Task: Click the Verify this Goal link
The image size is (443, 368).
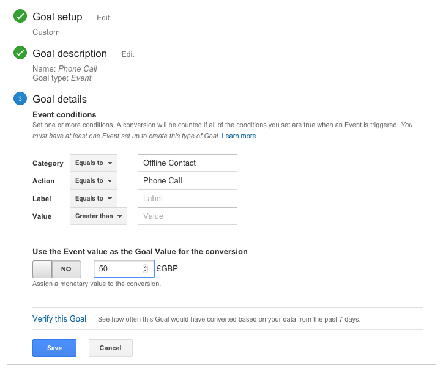Action: tap(59, 319)
